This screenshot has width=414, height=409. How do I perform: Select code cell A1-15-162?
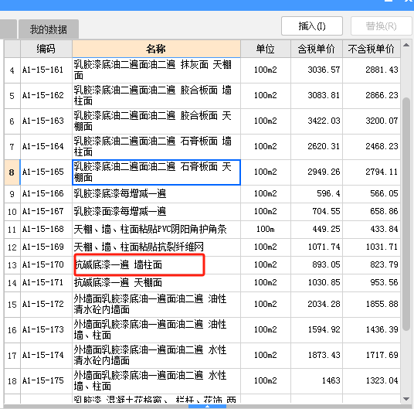click(46, 95)
